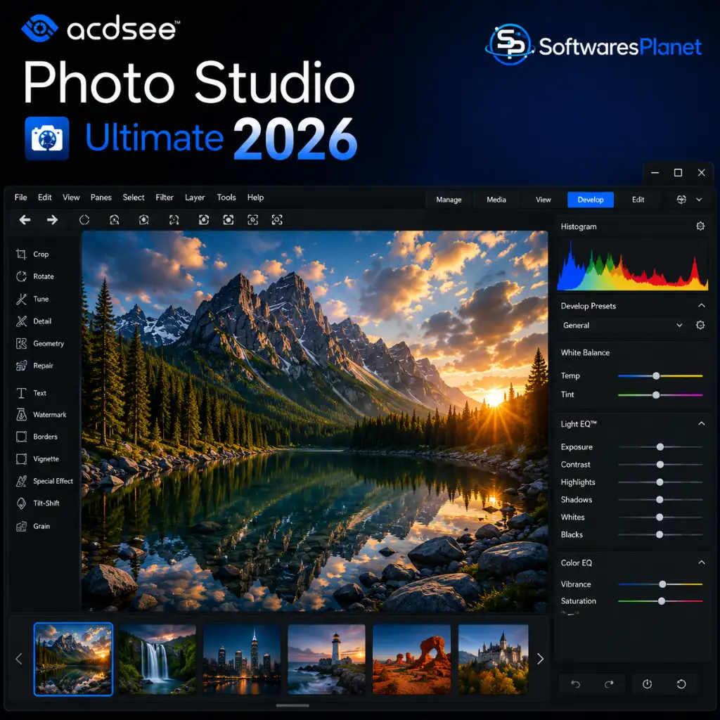Switch to the Media mode tab
This screenshot has width=720, height=720.
[x=496, y=200]
